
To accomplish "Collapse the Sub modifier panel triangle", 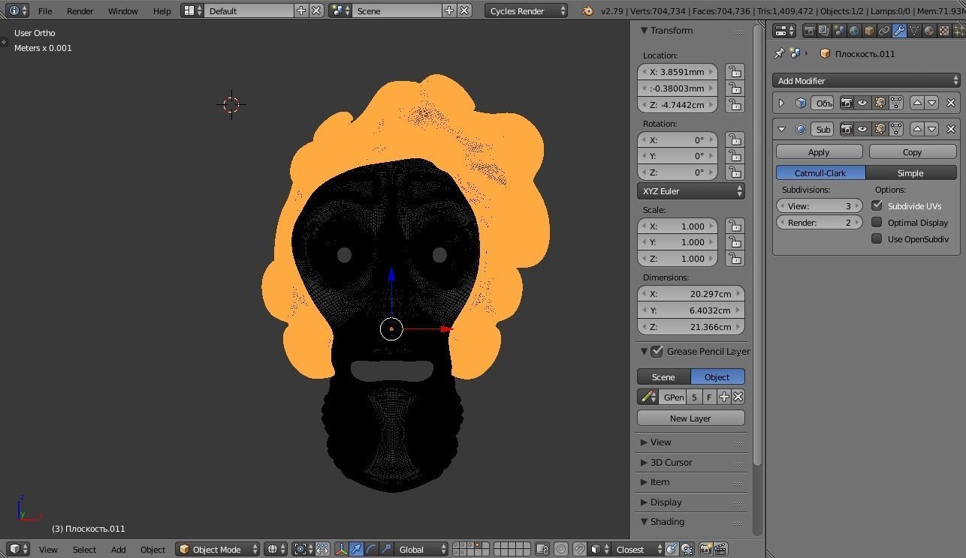I will (x=781, y=129).
